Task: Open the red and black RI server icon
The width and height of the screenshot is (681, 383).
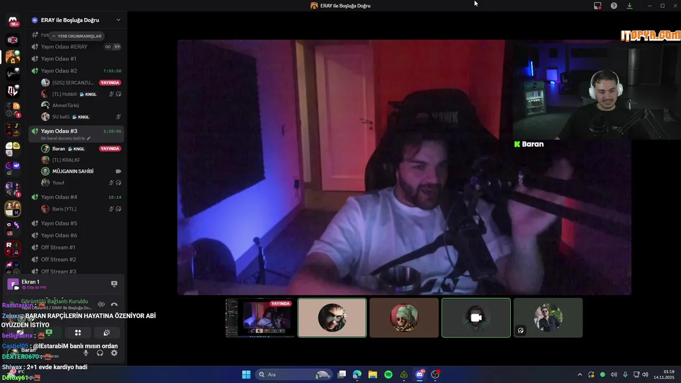Action: pyautogui.click(x=13, y=248)
